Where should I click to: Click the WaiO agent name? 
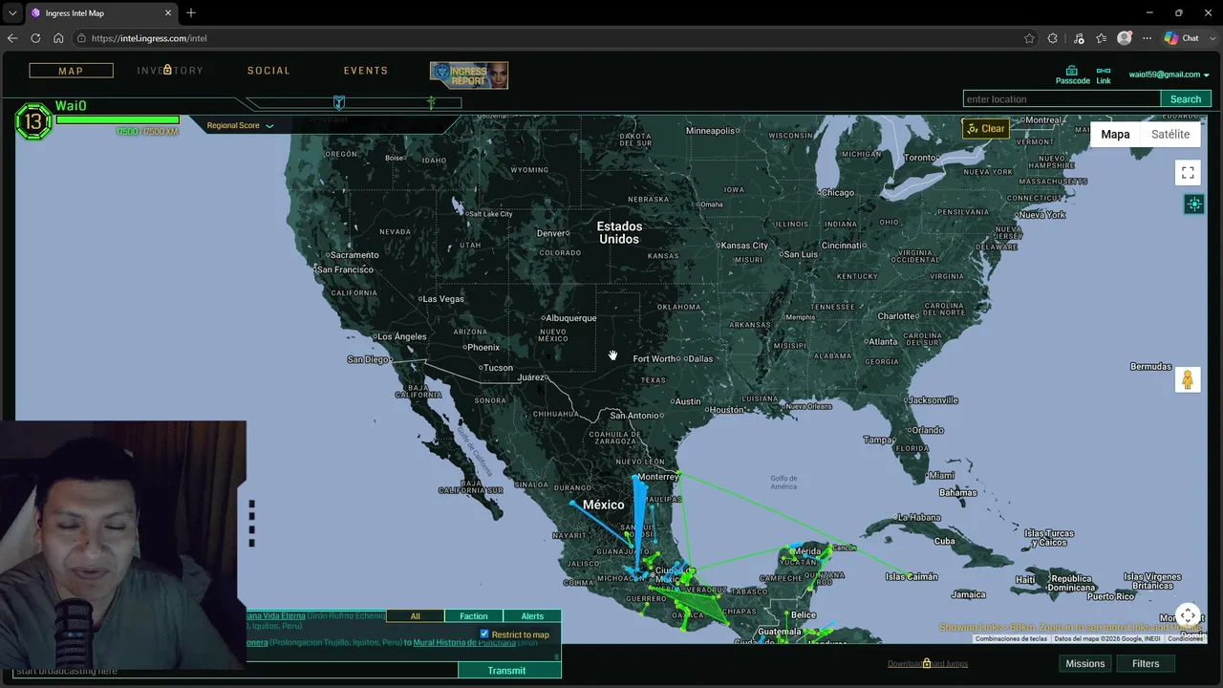tap(71, 106)
